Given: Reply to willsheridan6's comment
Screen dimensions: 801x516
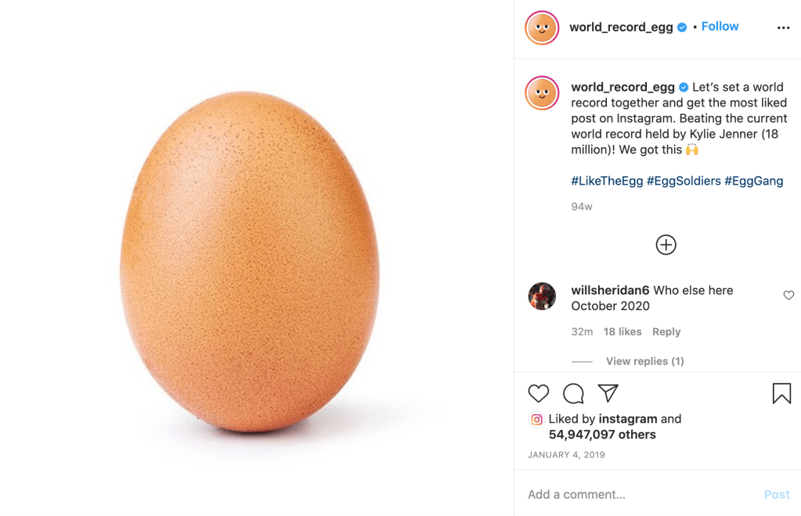Looking at the screenshot, I should pos(666,332).
